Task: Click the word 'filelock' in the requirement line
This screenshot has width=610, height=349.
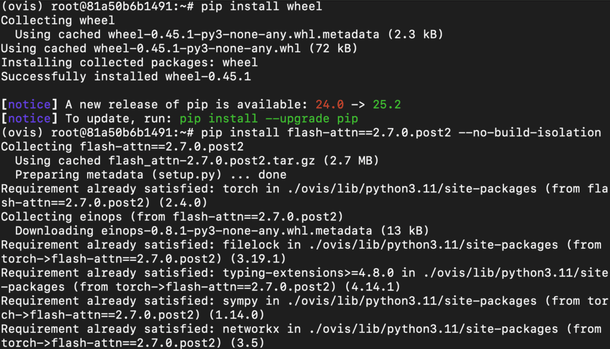Action: coord(251,245)
